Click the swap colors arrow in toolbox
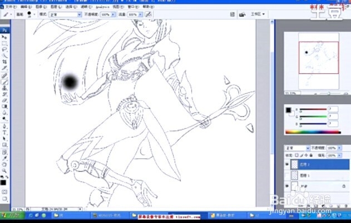 [7, 177]
